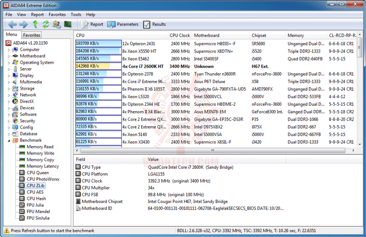
Task: Select the Security shield icon
Action: (15, 121)
